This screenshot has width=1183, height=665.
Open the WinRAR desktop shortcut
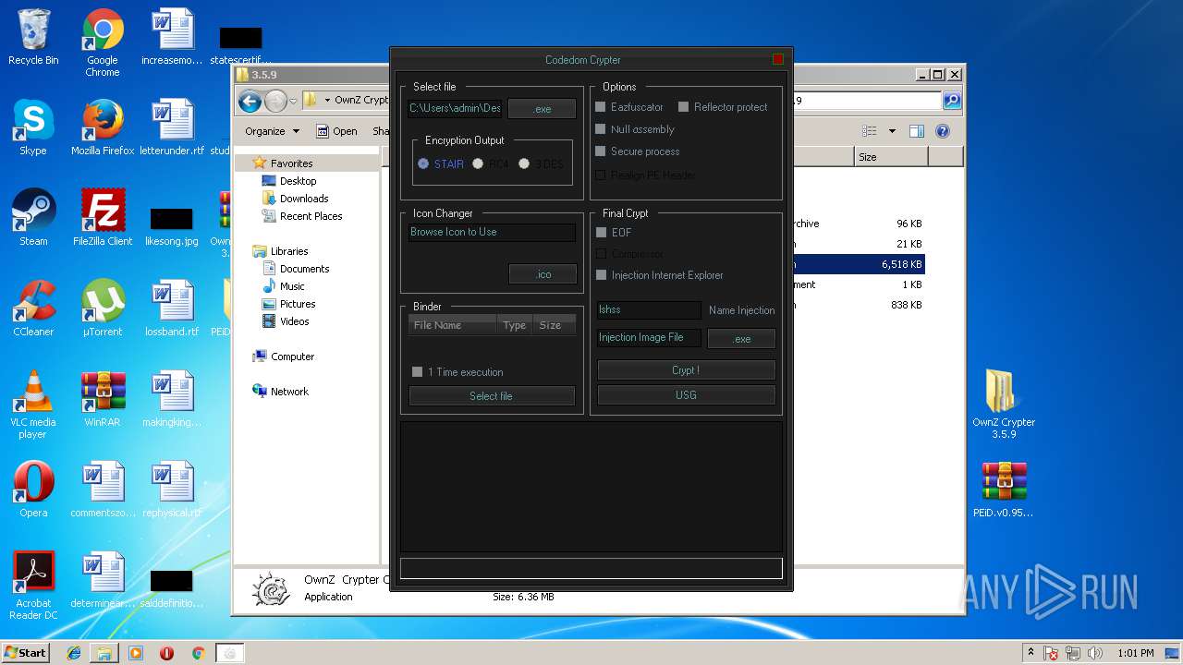tap(103, 399)
